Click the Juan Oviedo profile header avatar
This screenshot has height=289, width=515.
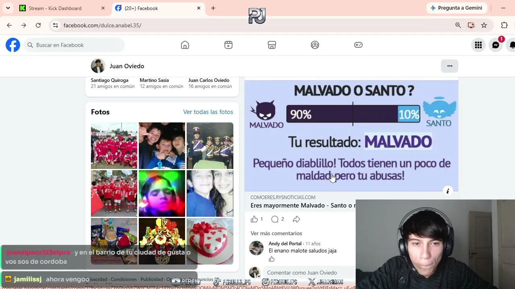tap(98, 66)
